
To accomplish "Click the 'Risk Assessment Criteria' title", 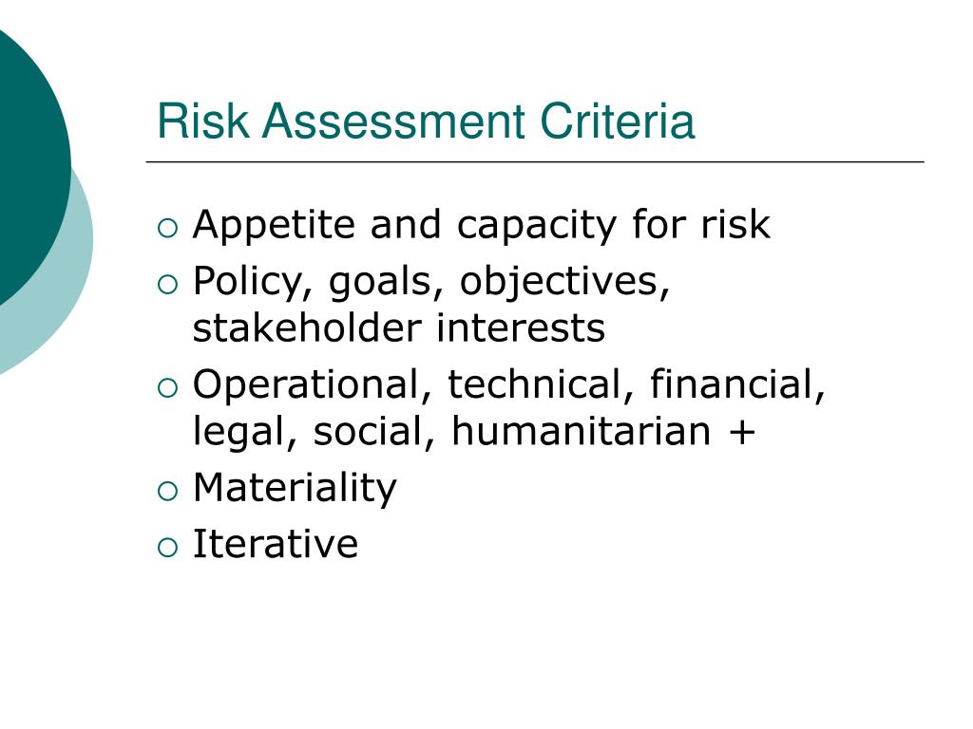I will coord(426,121).
